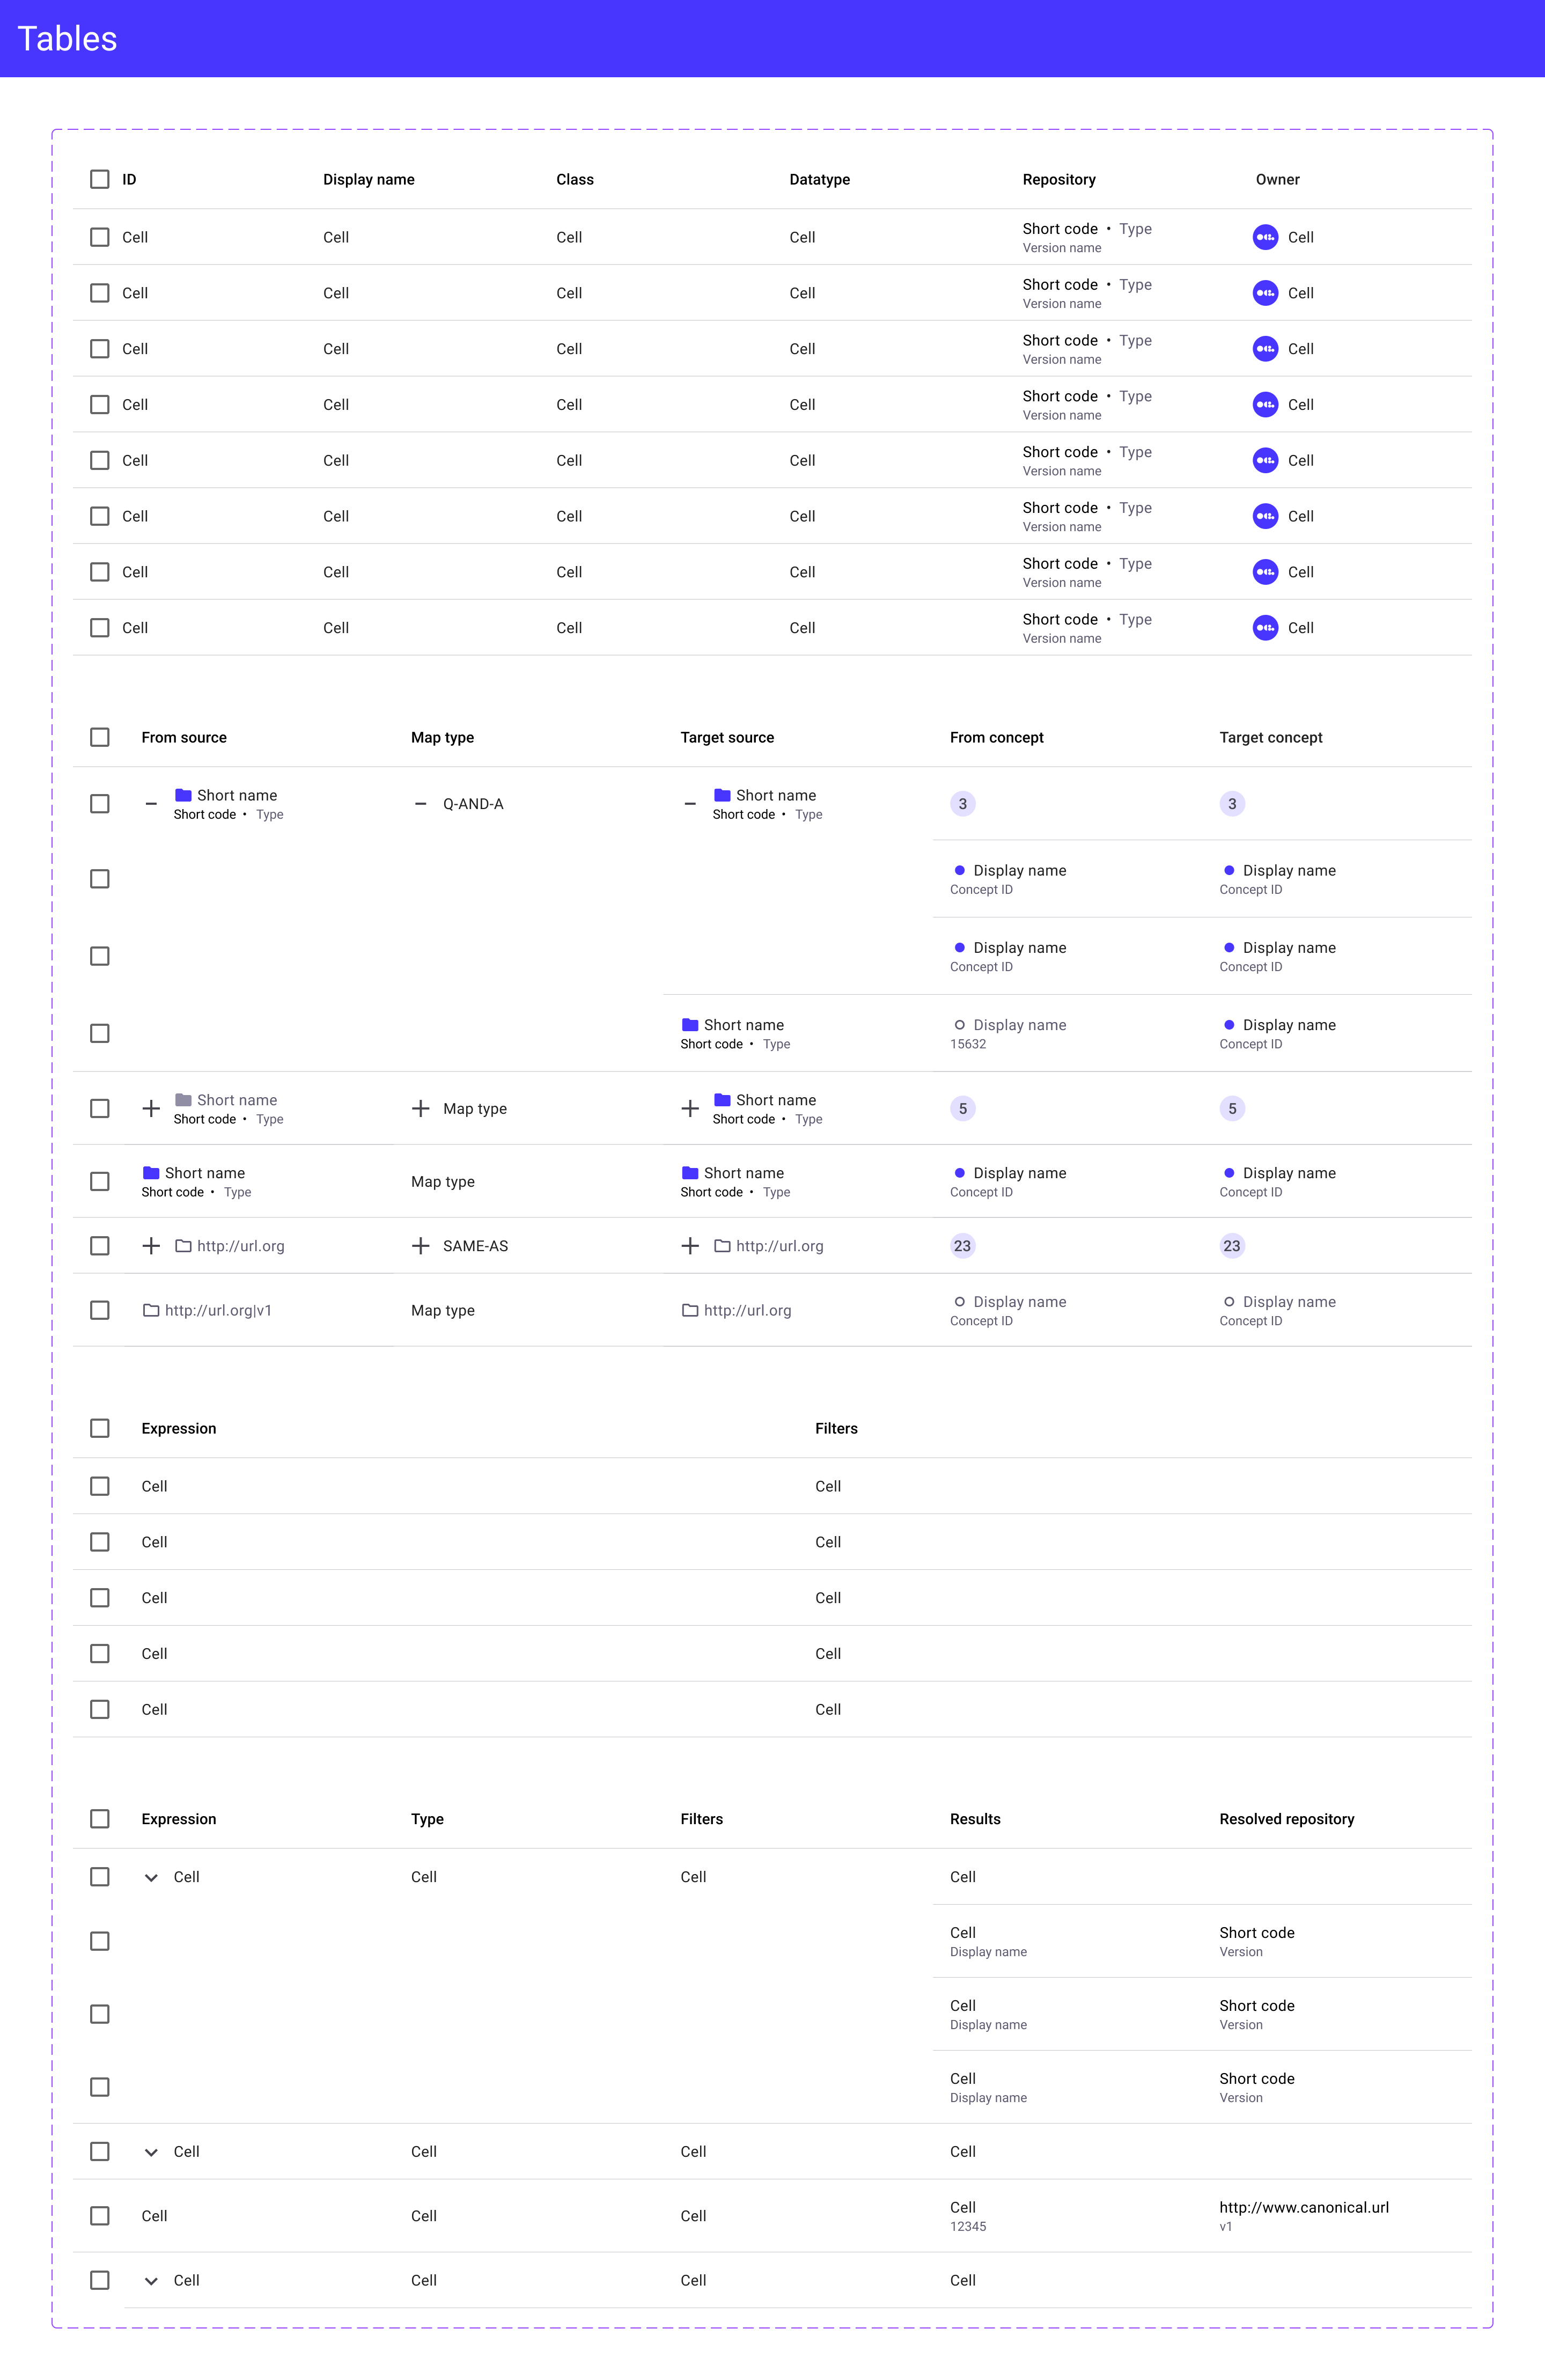Click the Datatype column header
1545x2380 pixels.
[819, 180]
